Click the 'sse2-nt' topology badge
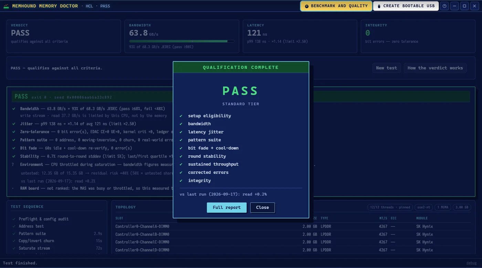This screenshot has width=482, height=268. pyautogui.click(x=423, y=207)
